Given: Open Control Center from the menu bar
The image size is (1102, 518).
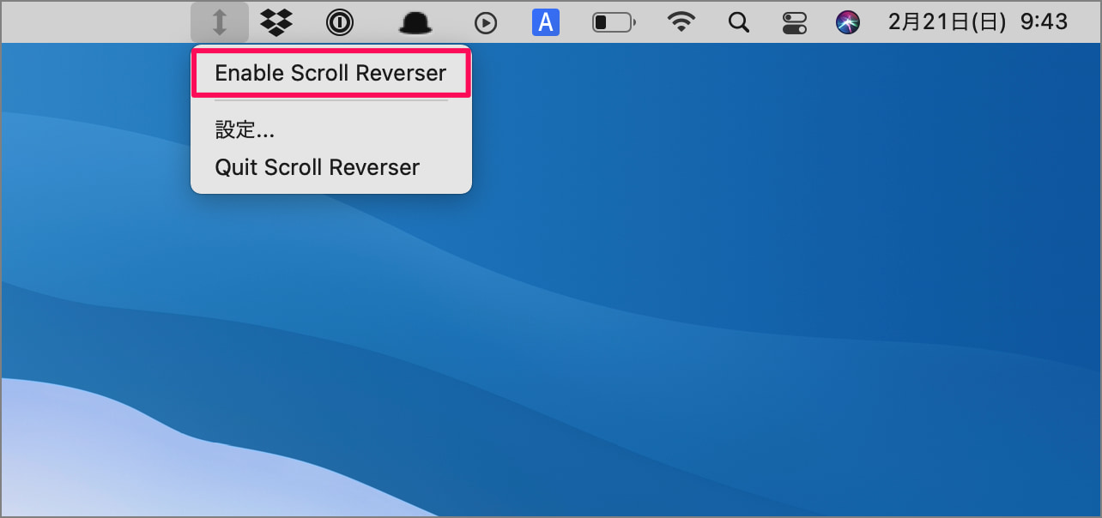Looking at the screenshot, I should pos(794,22).
